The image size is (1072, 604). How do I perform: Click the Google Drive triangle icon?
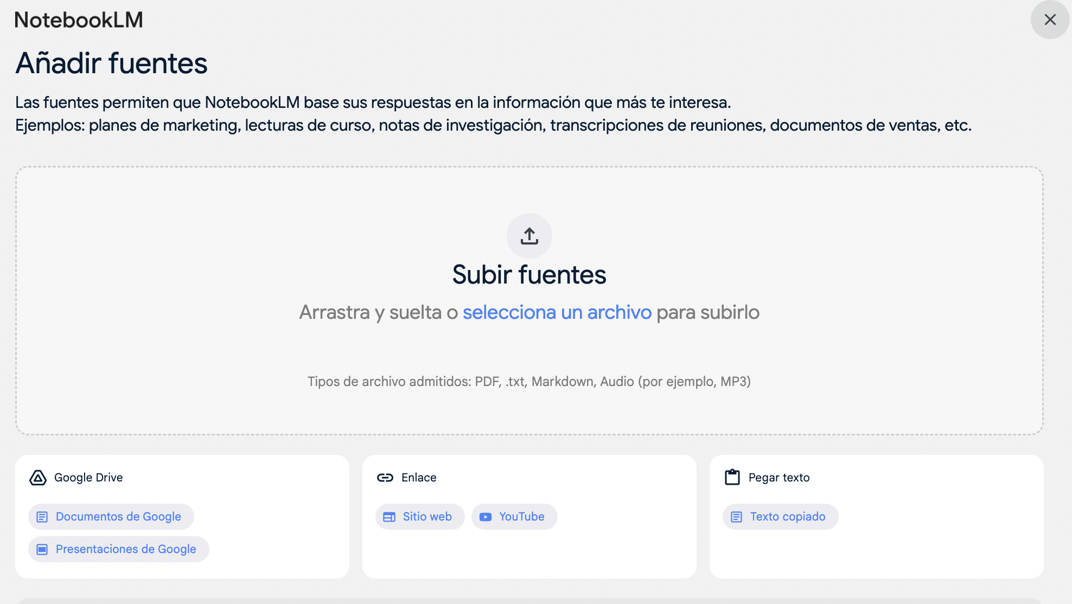point(38,478)
